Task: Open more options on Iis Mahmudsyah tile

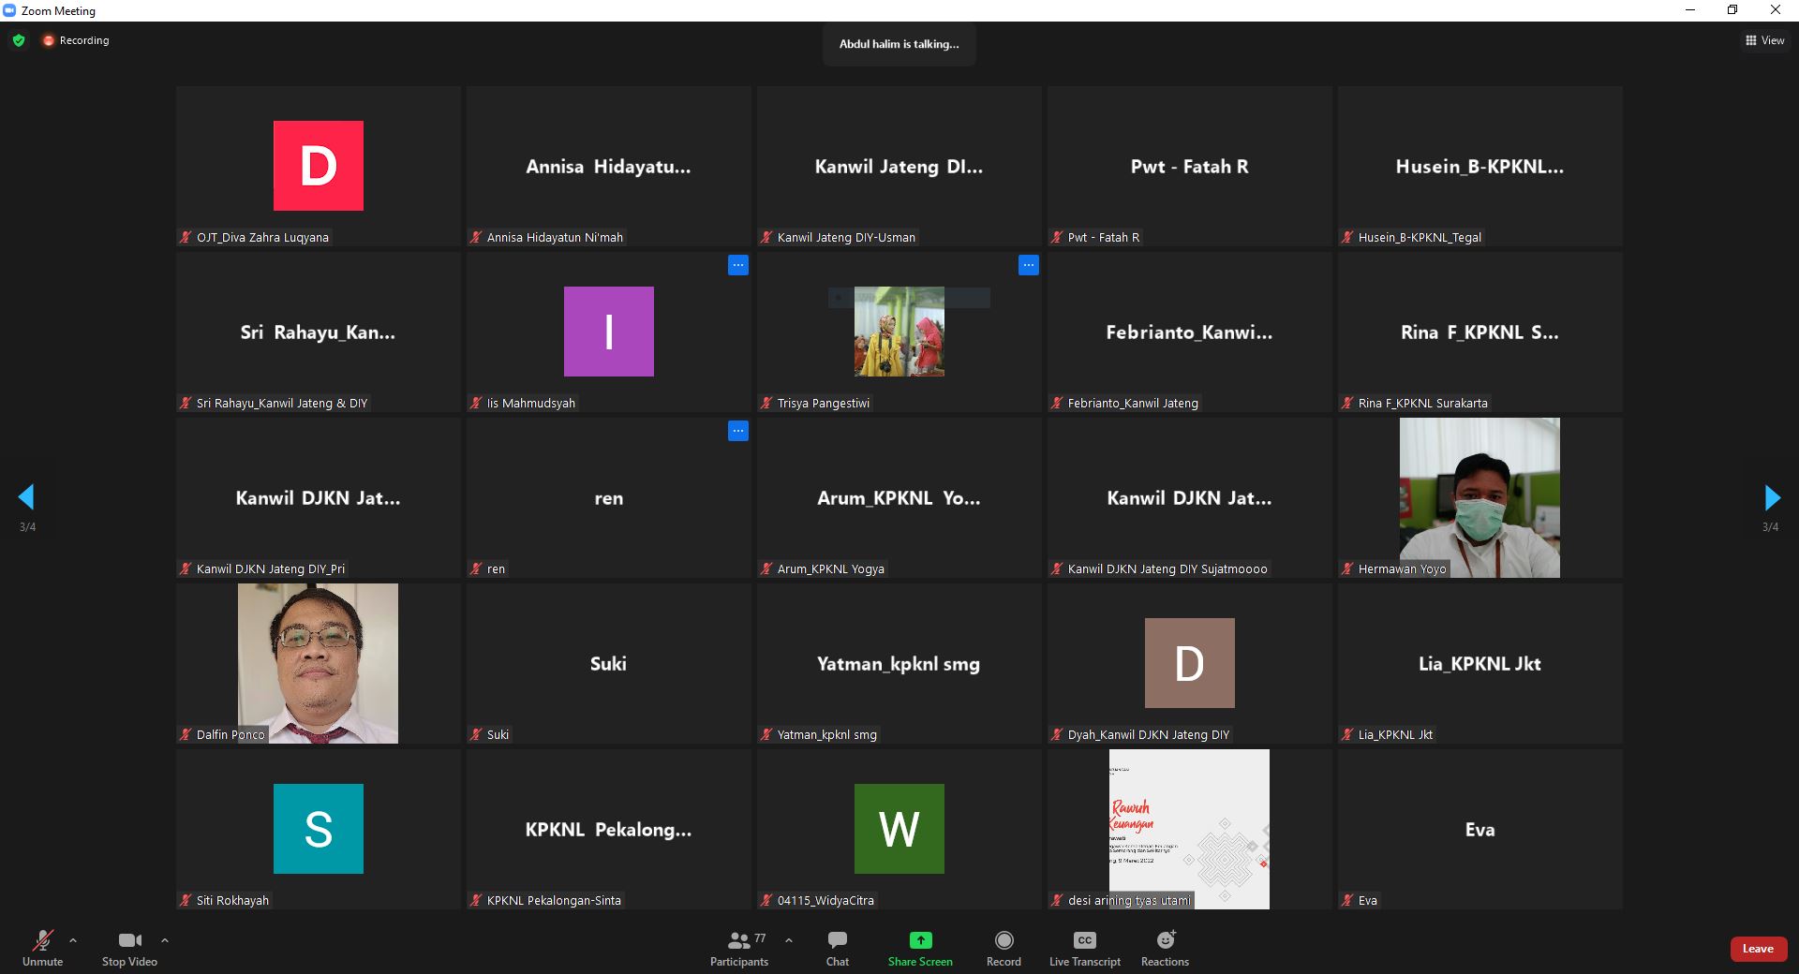Action: pyautogui.click(x=737, y=265)
